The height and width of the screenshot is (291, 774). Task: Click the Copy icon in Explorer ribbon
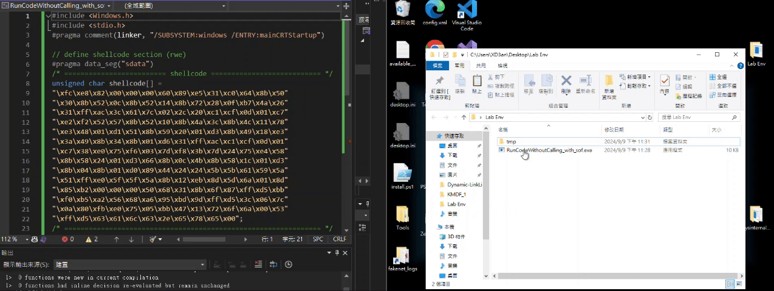tap(460, 84)
